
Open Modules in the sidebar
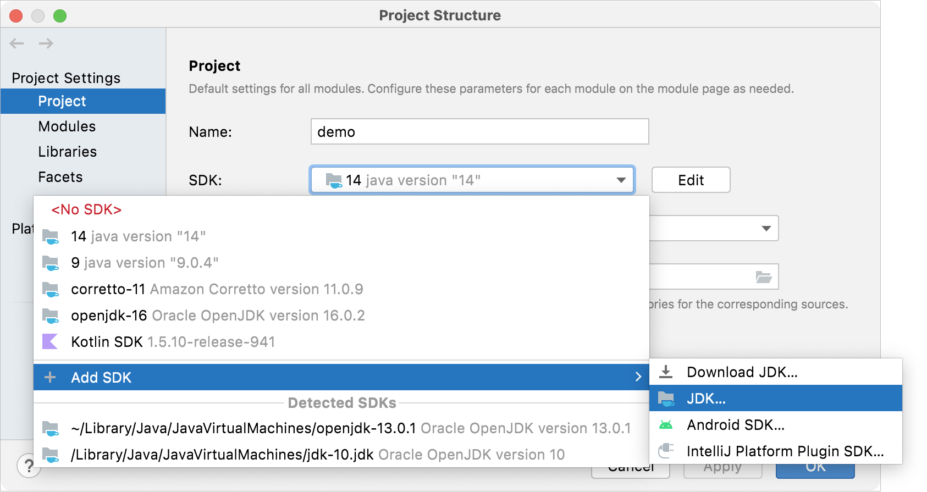coord(83,126)
